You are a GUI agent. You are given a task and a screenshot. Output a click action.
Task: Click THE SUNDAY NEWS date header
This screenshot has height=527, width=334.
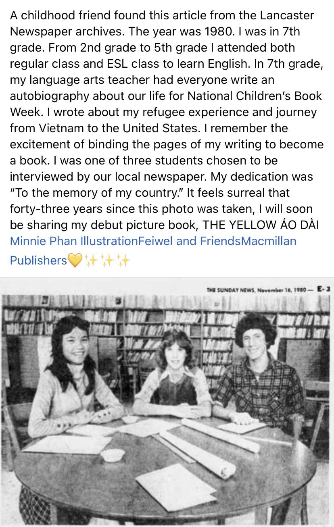click(x=259, y=289)
